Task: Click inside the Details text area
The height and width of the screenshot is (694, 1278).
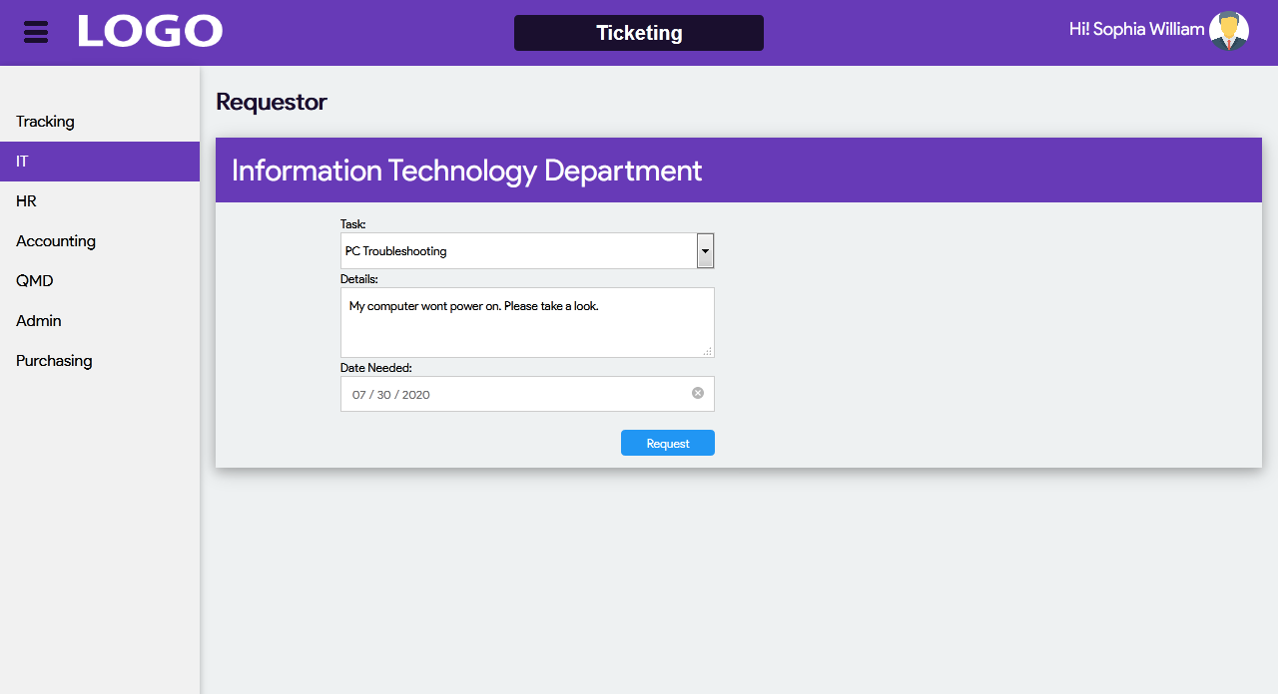Action: [526, 329]
